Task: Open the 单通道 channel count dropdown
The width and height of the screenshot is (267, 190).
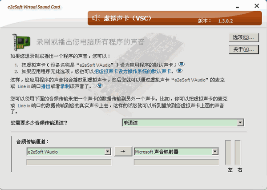Action: [183, 122]
